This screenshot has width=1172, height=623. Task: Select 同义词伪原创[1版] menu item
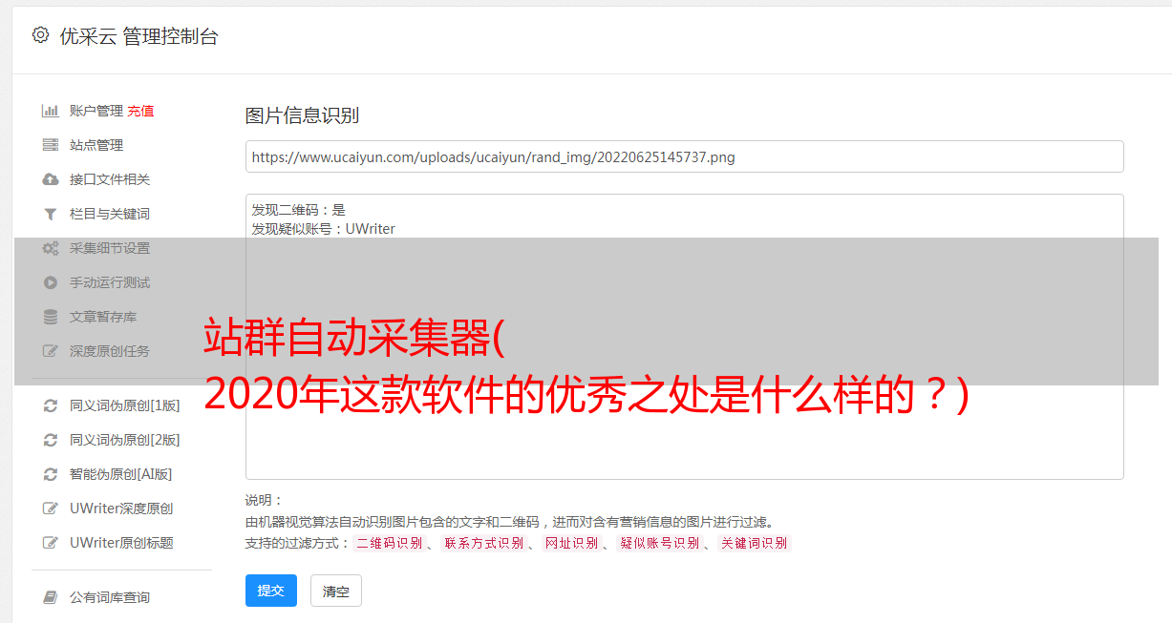tap(125, 405)
